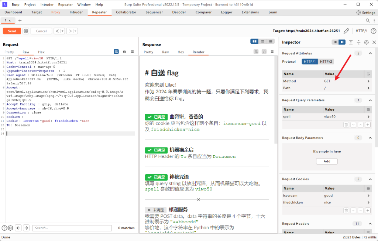
Task: Expand the Method GET attribute row
Action: (368, 81)
